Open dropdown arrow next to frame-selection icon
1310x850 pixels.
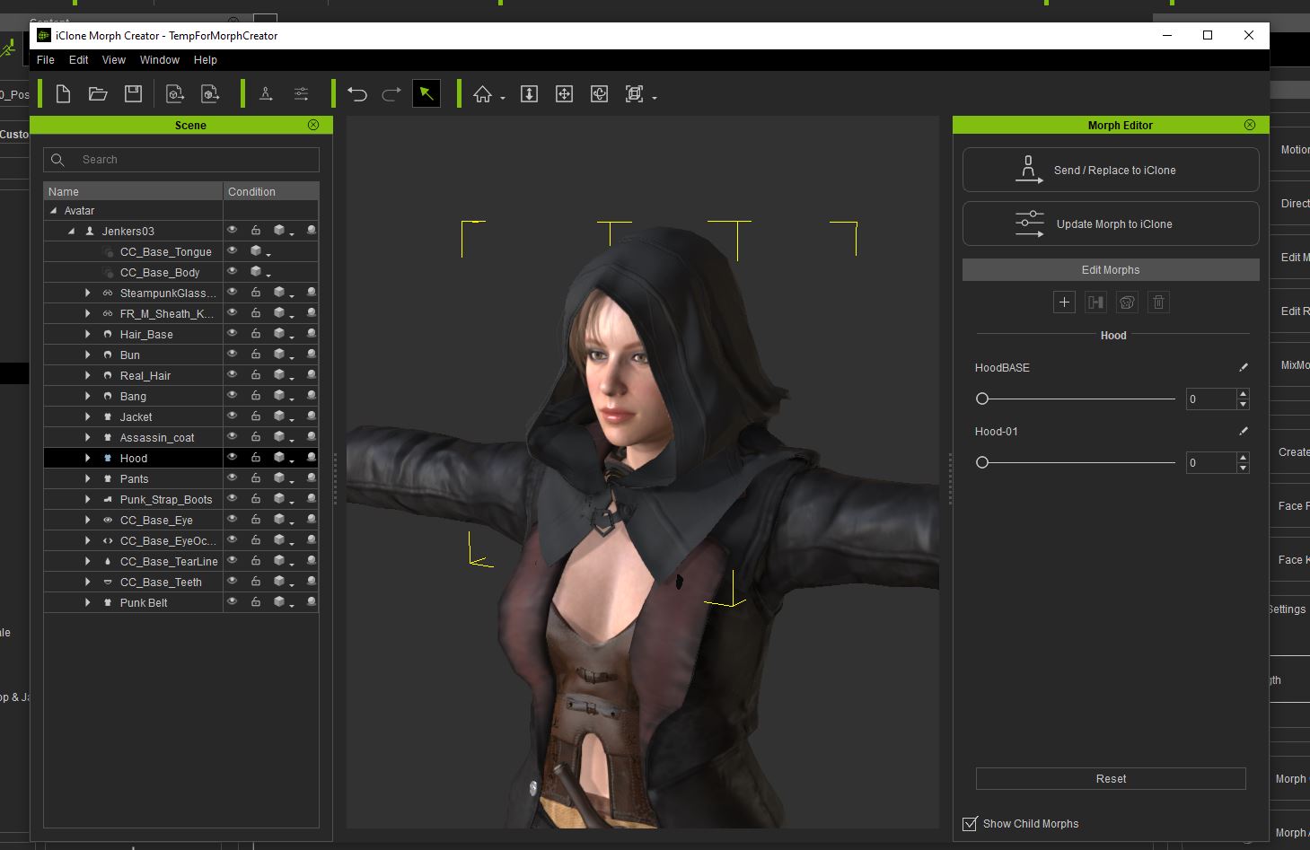tap(655, 98)
